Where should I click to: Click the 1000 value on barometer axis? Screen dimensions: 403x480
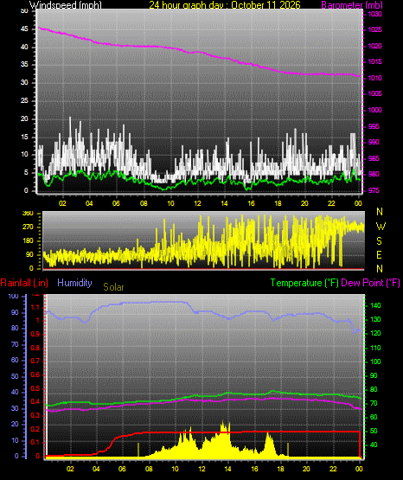[x=374, y=110]
